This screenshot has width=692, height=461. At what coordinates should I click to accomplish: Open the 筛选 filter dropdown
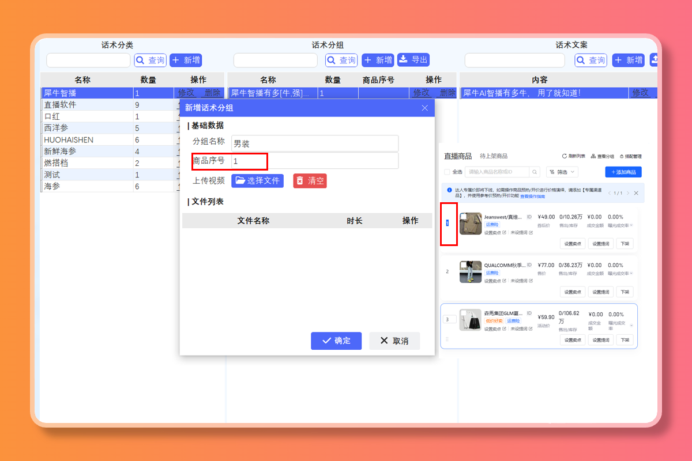point(562,172)
